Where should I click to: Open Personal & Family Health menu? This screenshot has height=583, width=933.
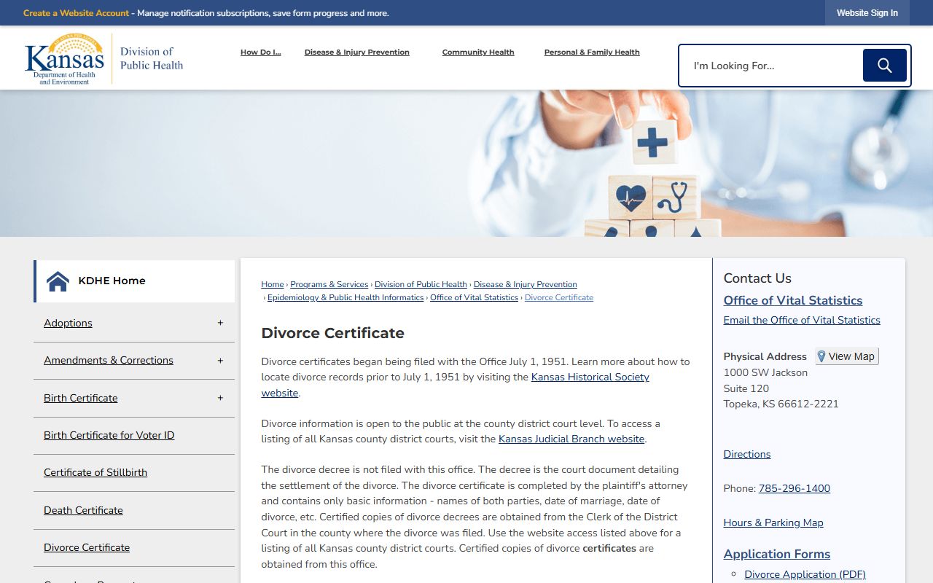[592, 52]
